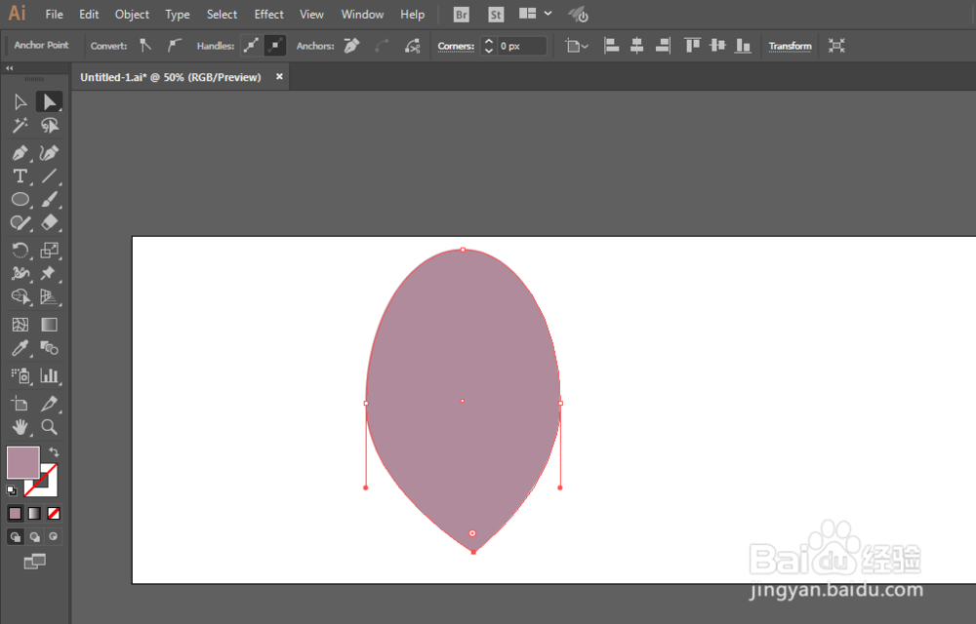The width and height of the screenshot is (976, 624).
Task: Select the Curvature tool
Action: (49, 153)
